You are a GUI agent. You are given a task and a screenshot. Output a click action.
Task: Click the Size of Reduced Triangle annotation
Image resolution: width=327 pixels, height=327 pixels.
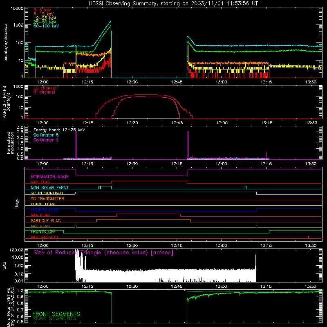[103, 253]
